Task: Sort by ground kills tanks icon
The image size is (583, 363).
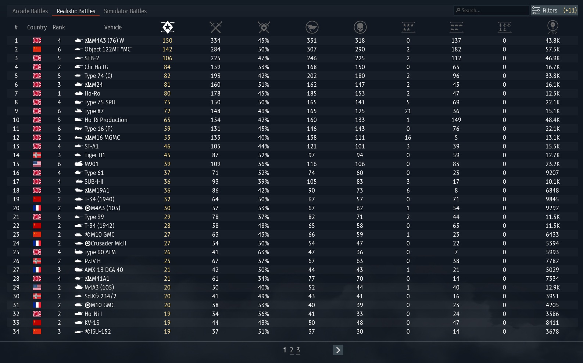Action: pos(456,27)
